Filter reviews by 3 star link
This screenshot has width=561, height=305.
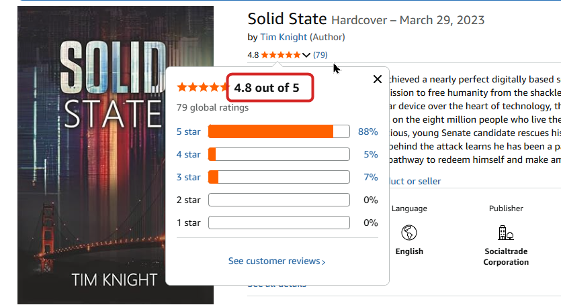click(x=189, y=177)
